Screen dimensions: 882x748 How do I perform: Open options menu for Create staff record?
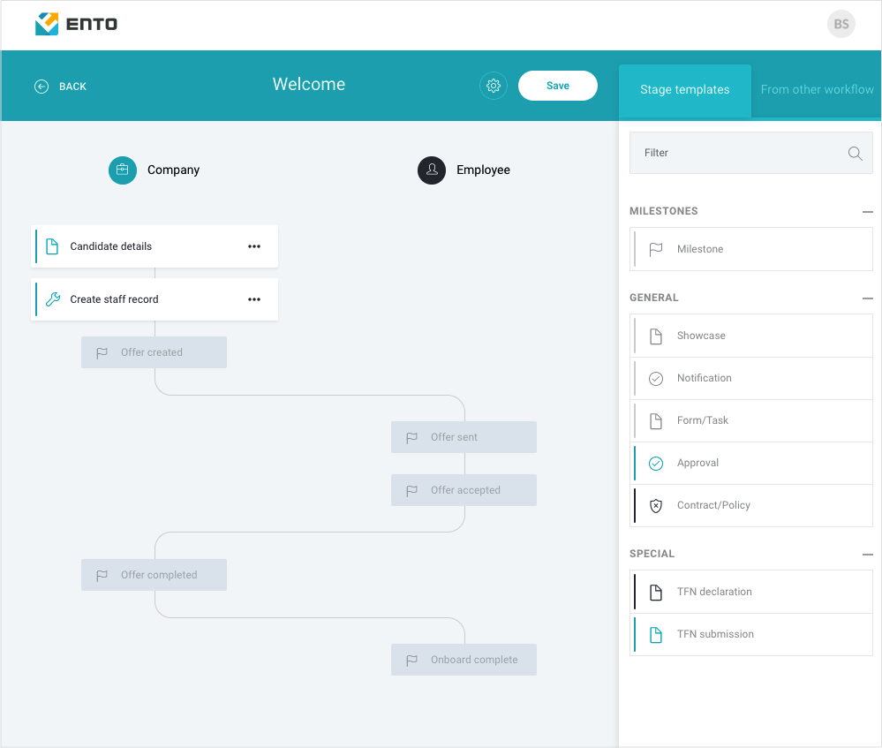(x=254, y=299)
